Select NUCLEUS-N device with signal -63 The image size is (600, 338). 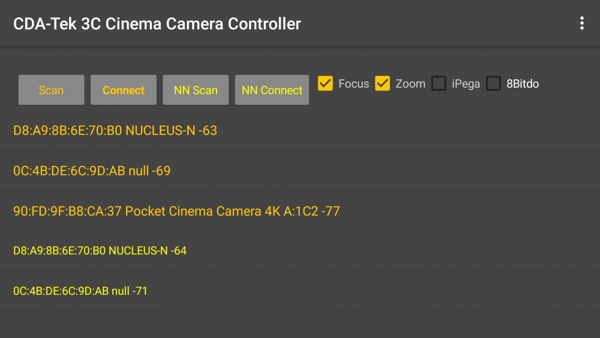(x=115, y=130)
